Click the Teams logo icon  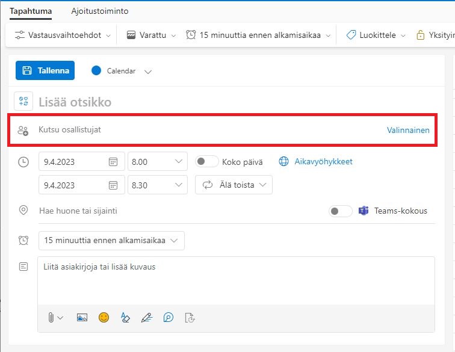pyautogui.click(x=364, y=211)
